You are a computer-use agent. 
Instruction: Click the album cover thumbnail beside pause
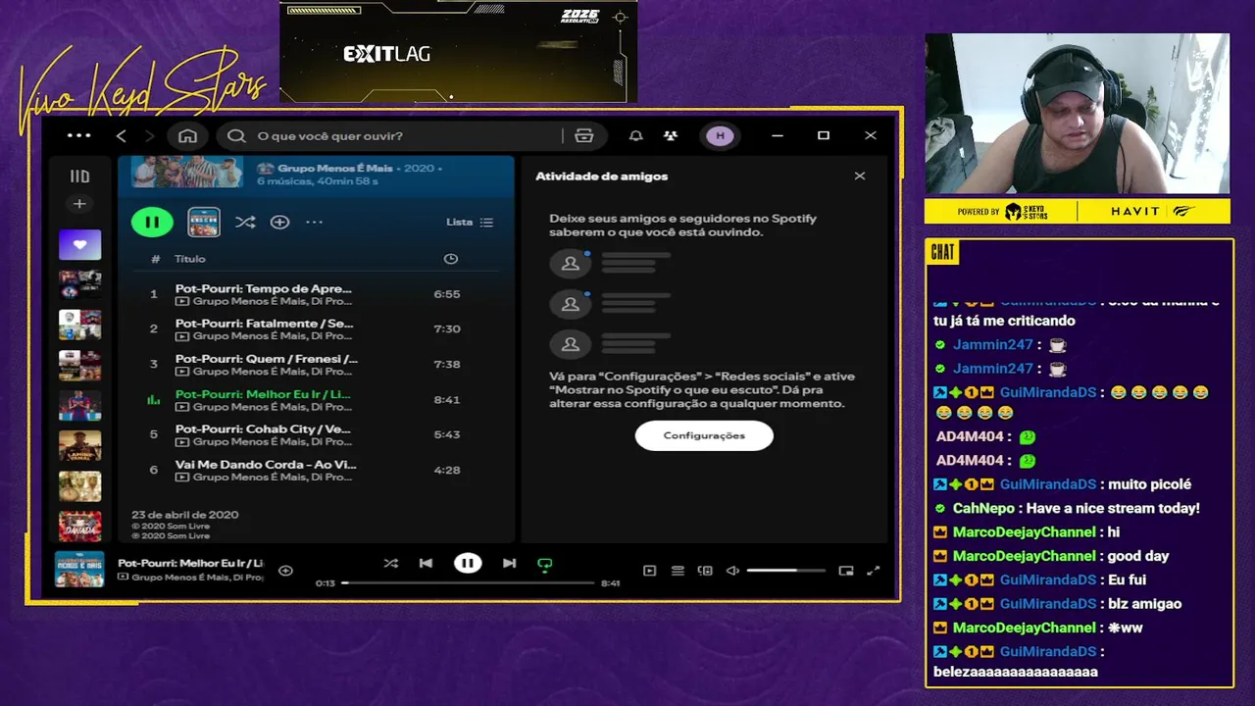point(204,222)
